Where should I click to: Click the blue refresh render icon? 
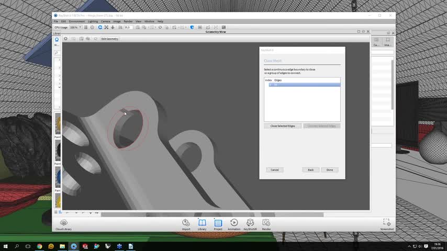pos(100,27)
